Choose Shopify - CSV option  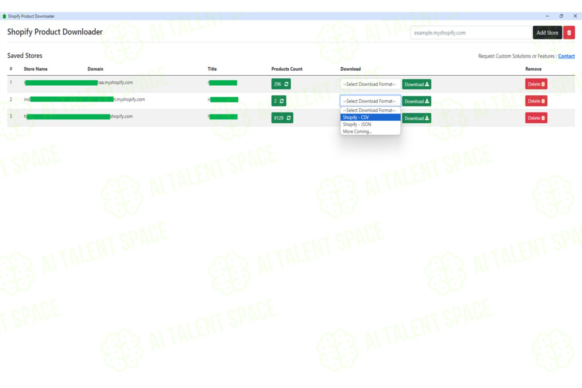pos(370,117)
